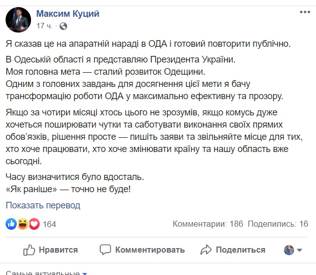This screenshot has height=275, width=316.
Task: Click the thumbs-up icon beside Нравится
Action: pyautogui.click(x=30, y=250)
